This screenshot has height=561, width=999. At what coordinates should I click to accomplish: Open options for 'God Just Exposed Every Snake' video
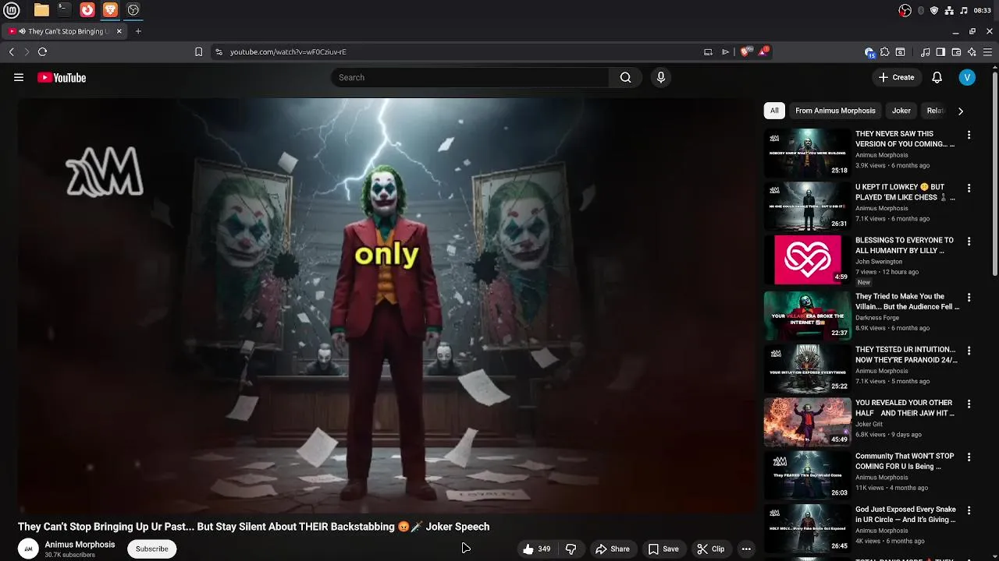pyautogui.click(x=969, y=510)
